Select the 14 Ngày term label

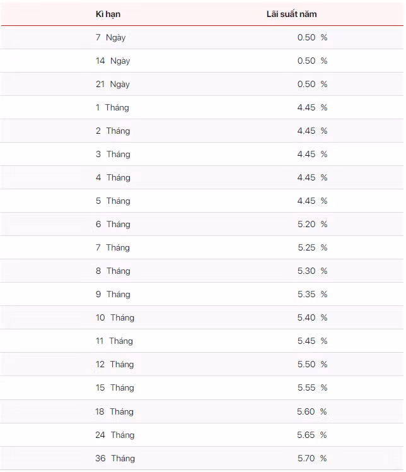click(x=113, y=61)
